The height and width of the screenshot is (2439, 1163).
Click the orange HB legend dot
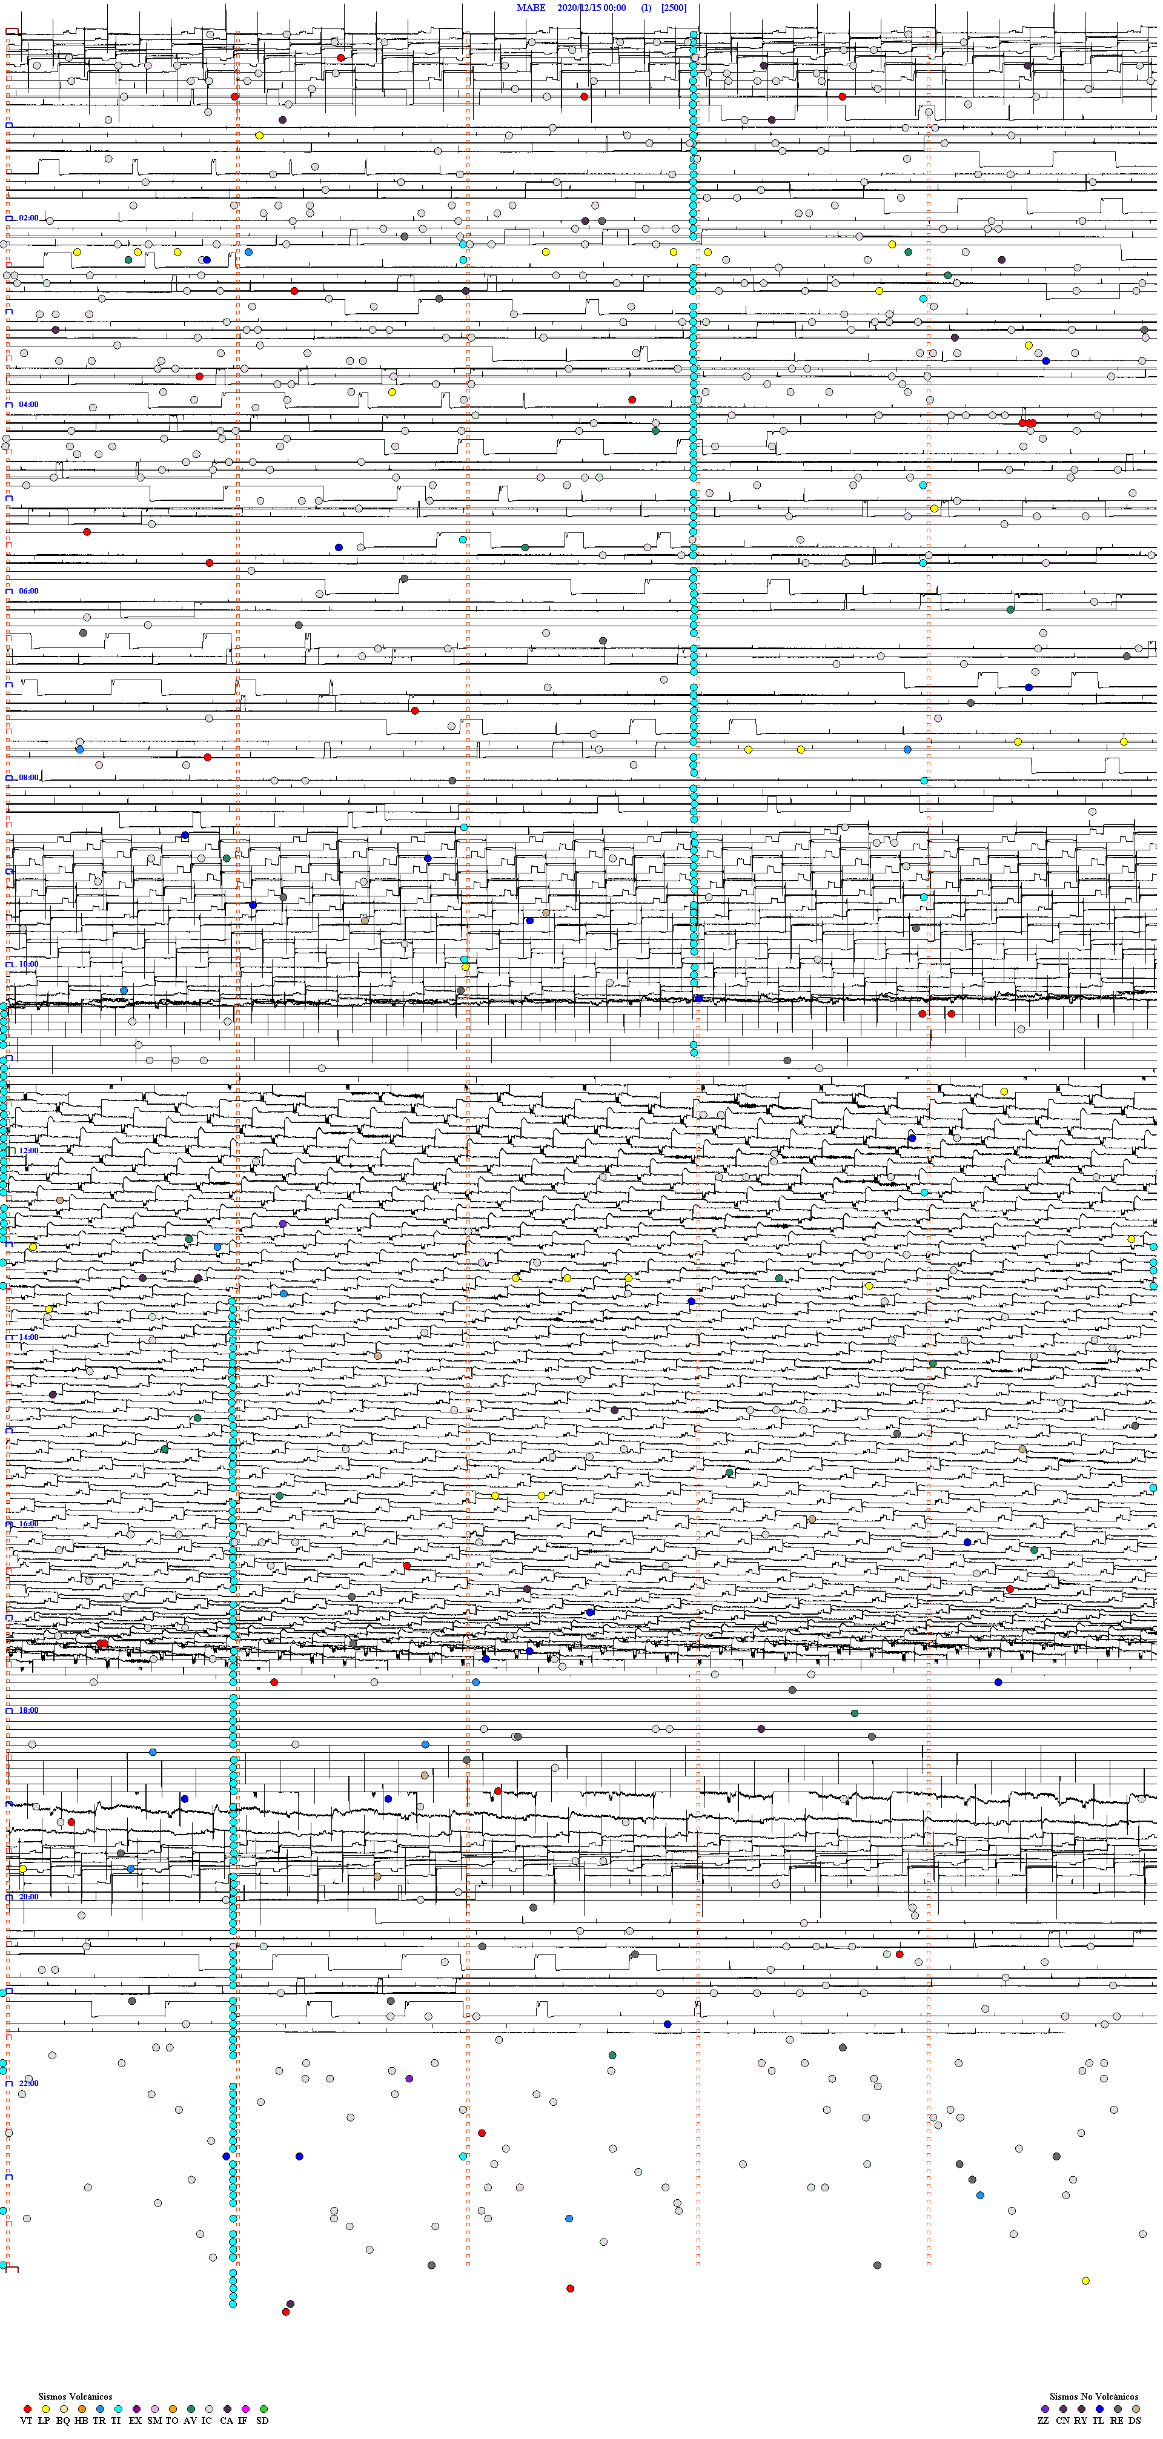click(x=82, y=2410)
